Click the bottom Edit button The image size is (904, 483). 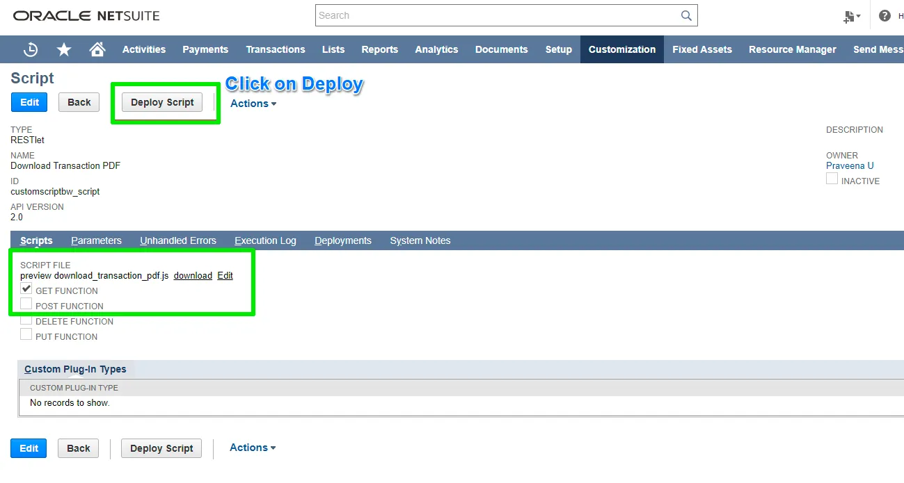click(x=29, y=448)
